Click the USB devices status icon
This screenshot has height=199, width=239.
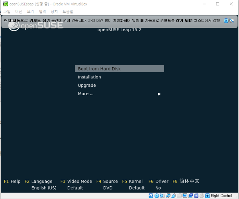(174, 196)
